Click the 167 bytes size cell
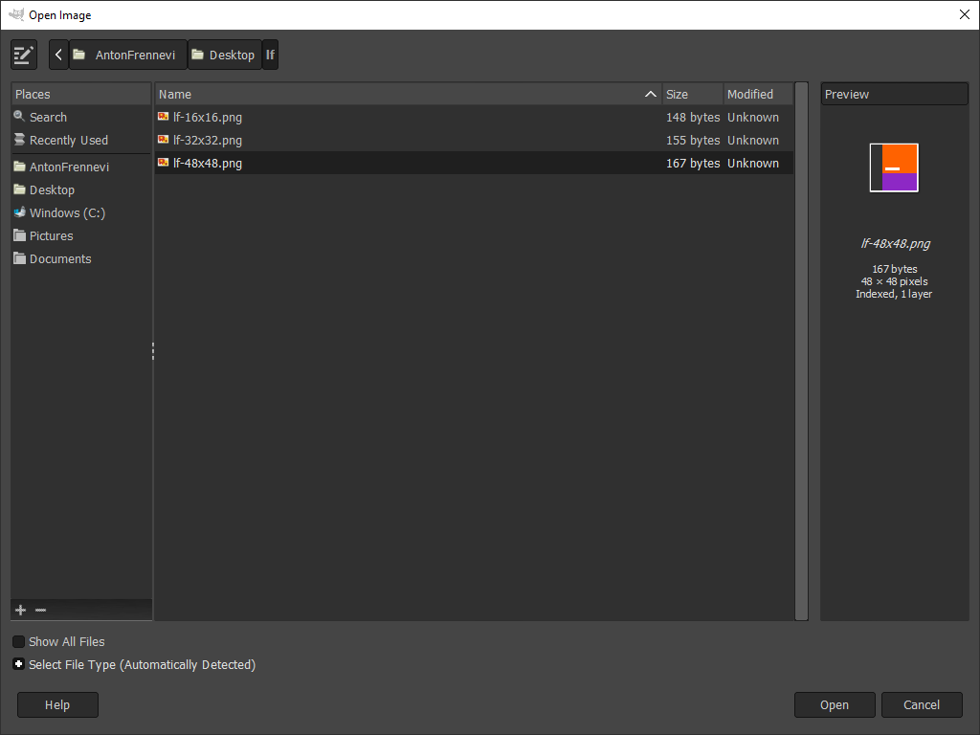Image resolution: width=980 pixels, height=735 pixels. click(x=693, y=163)
